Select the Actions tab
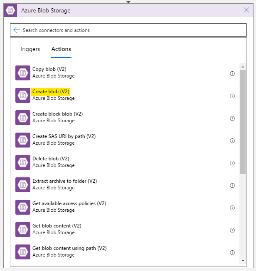The width and height of the screenshot is (256, 271). pyautogui.click(x=61, y=49)
